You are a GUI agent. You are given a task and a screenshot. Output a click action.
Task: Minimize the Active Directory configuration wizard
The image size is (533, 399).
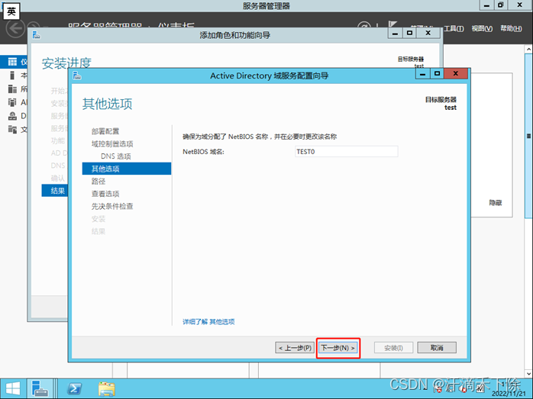click(x=422, y=74)
